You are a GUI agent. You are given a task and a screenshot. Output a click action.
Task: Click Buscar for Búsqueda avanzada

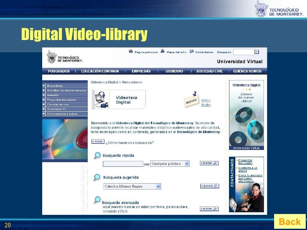[x=209, y=209]
